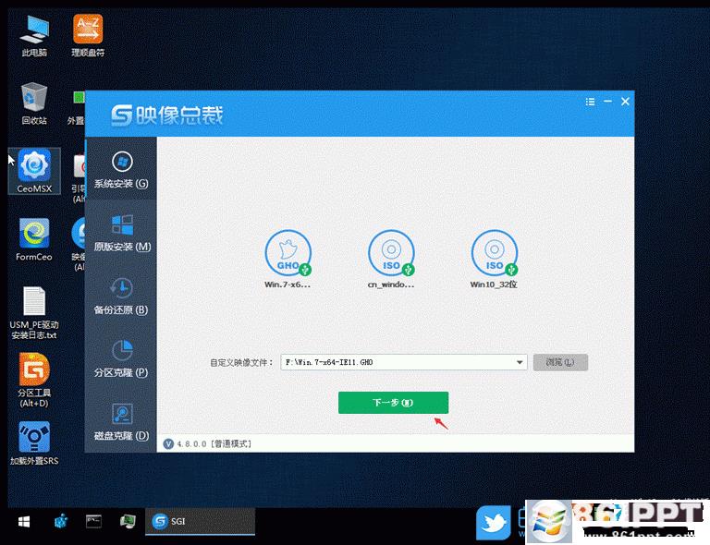Open USM_PE驱动安装日志.txt file
This screenshot has height=545, width=710.
[x=34, y=312]
